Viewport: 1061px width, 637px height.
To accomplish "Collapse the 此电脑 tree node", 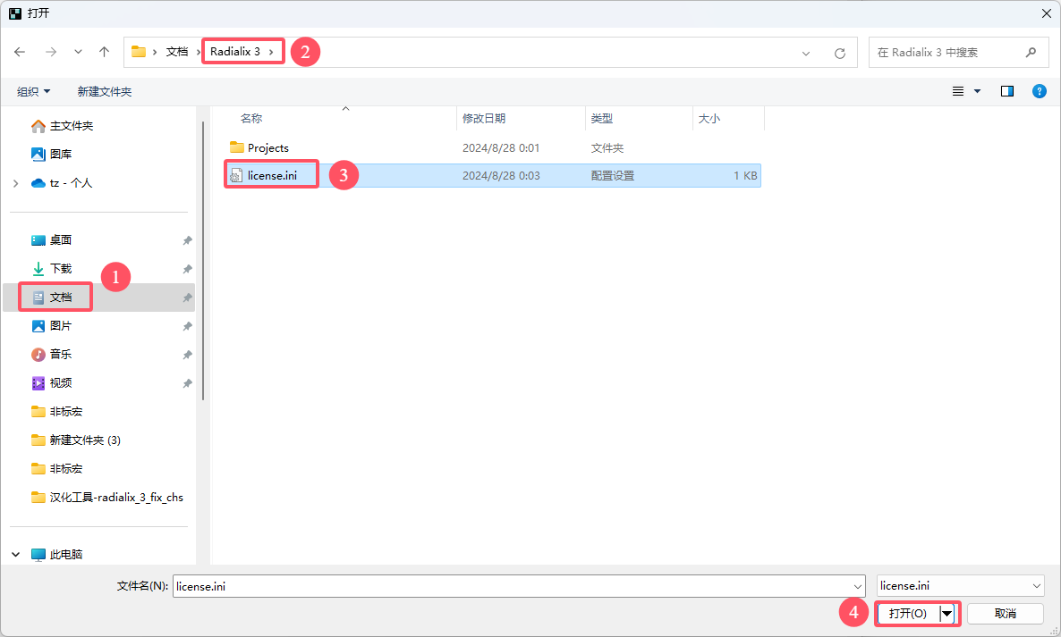I will pos(15,555).
